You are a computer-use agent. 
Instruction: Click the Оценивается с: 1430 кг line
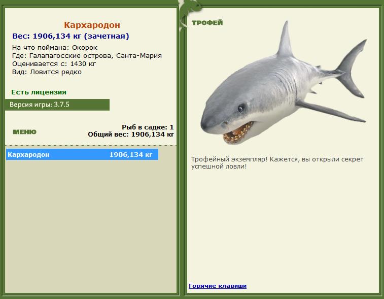tap(54, 64)
